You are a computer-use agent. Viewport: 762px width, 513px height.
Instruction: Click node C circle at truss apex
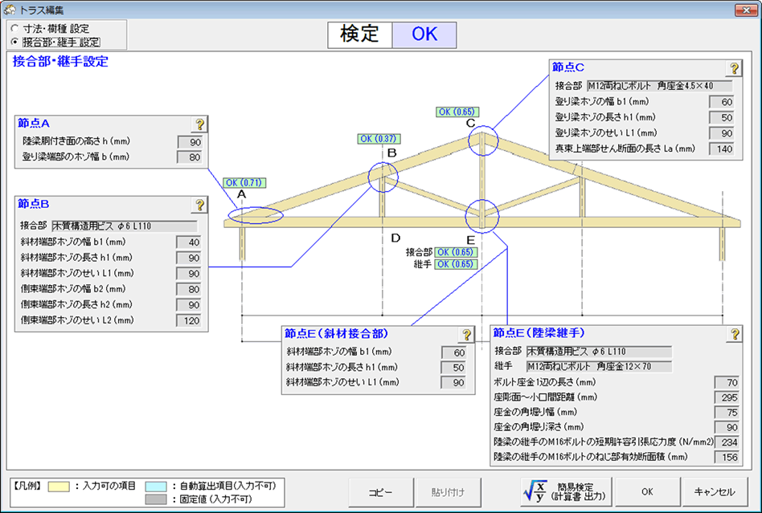[x=483, y=140]
